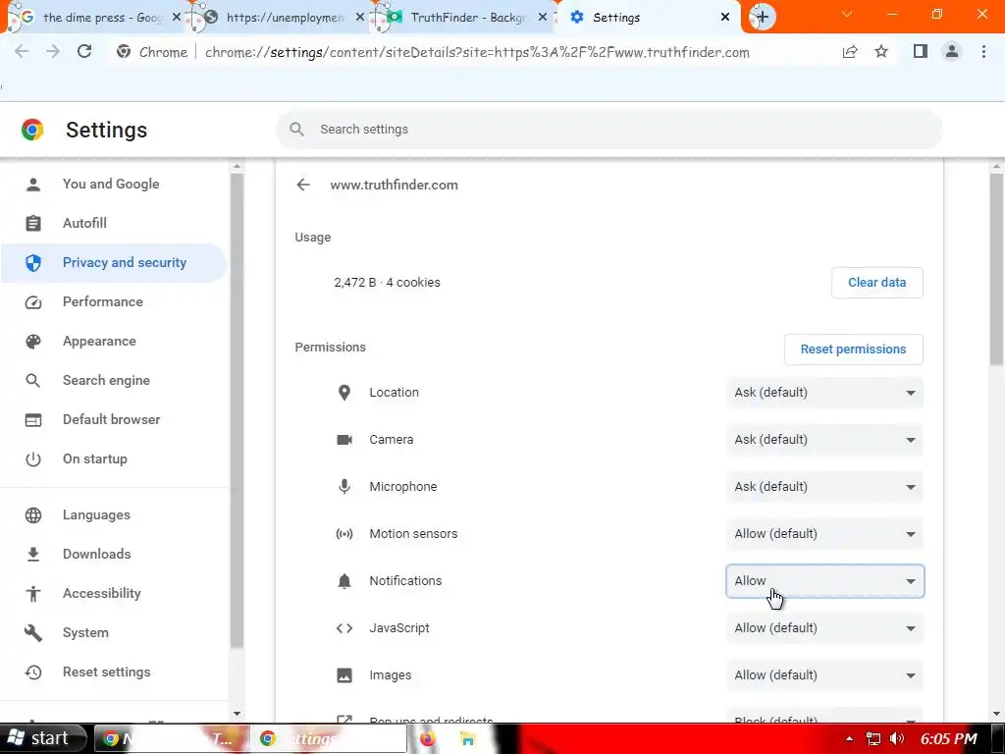Close the TruthFinder tab
The image size is (1005, 754).
click(542, 18)
